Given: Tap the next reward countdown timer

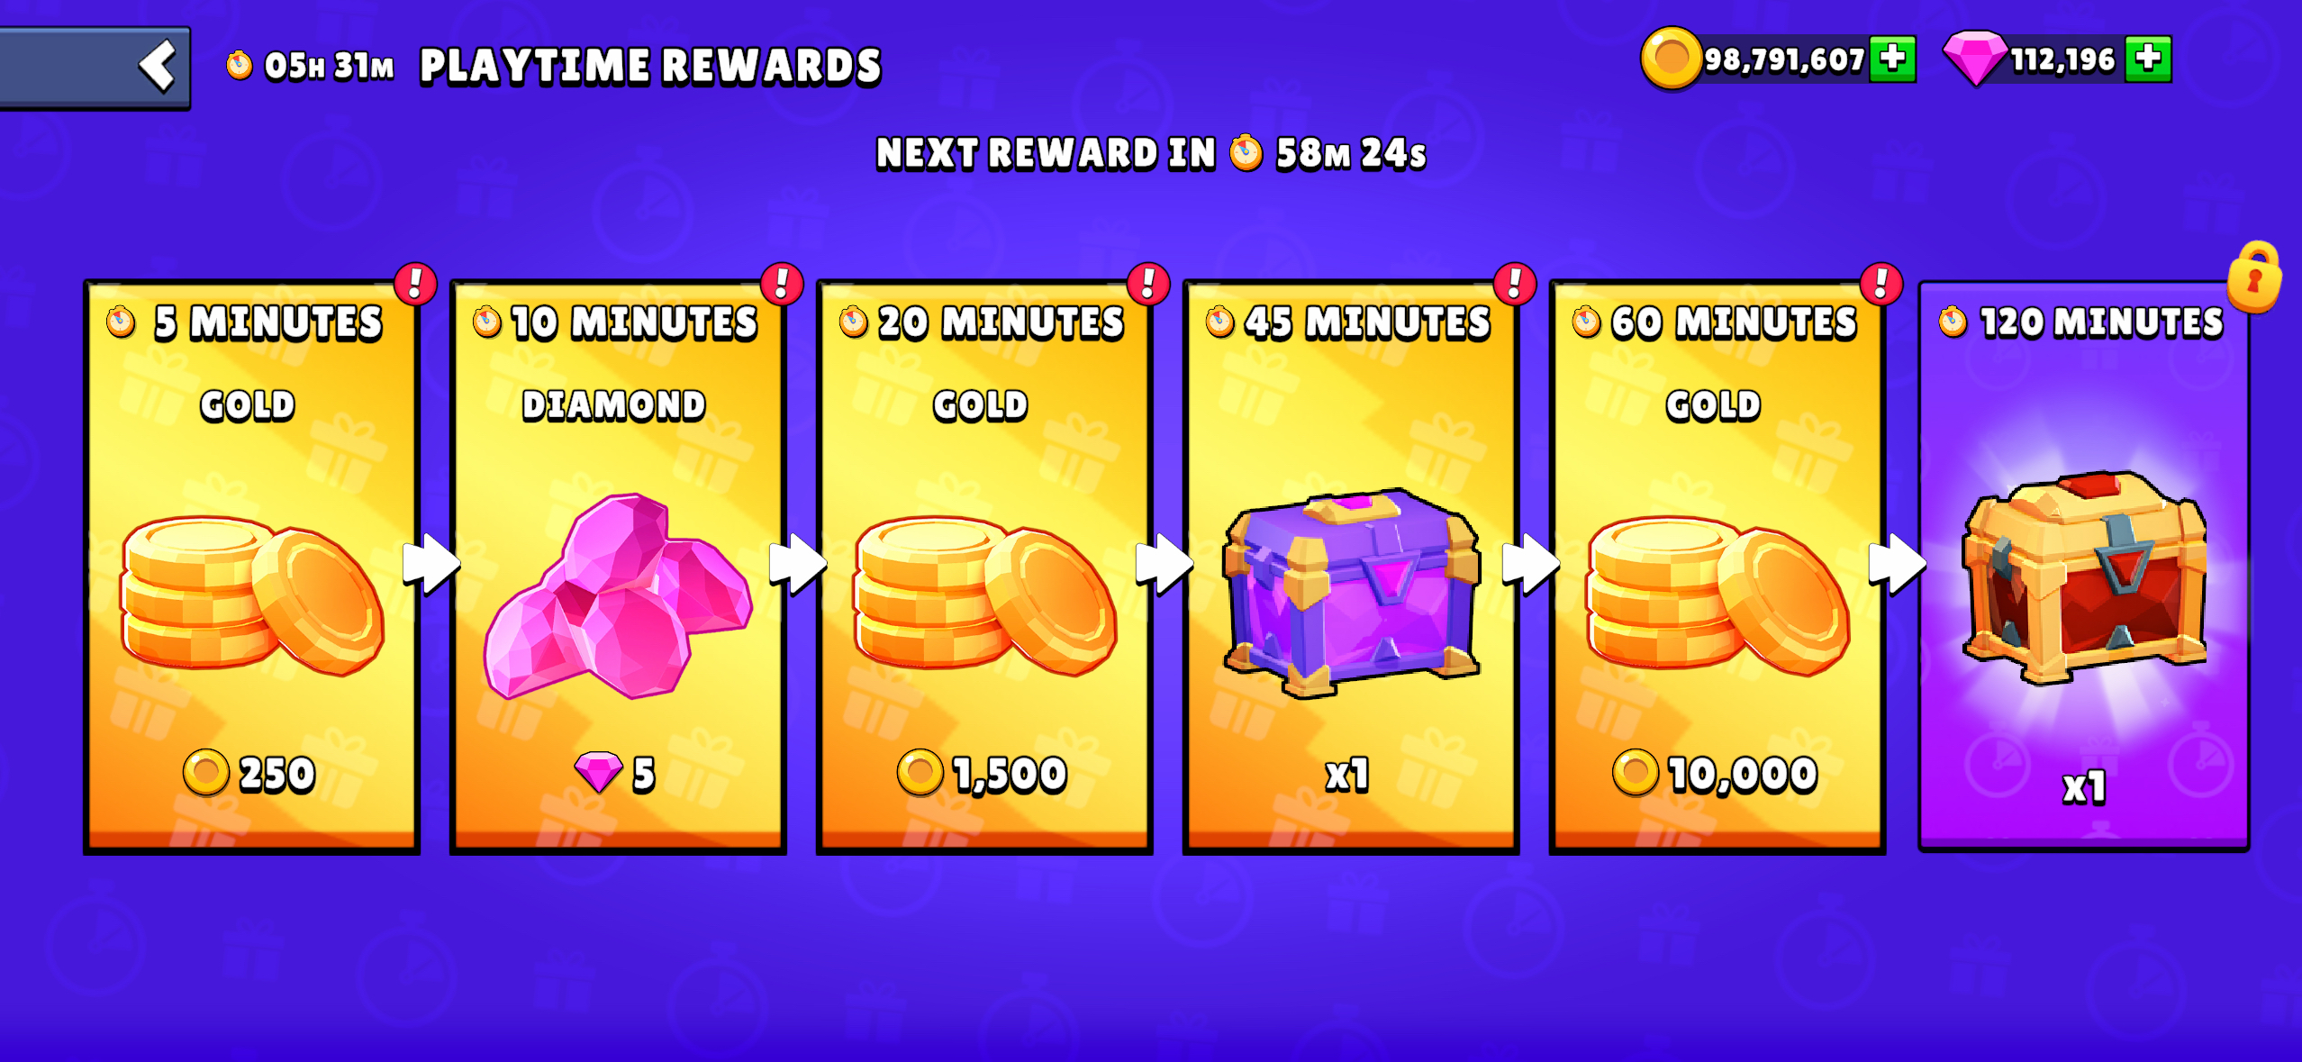Looking at the screenshot, I should click(x=1350, y=153).
